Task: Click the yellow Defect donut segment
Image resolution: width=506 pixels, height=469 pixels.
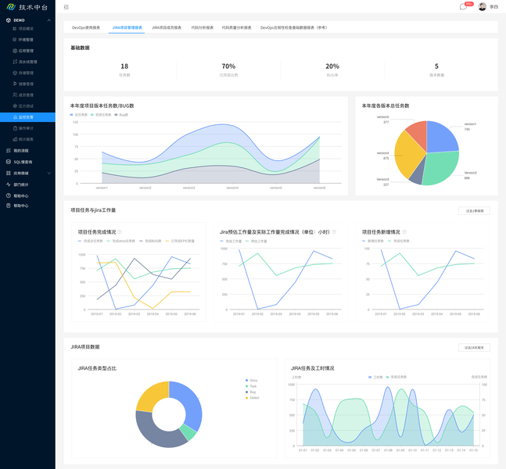Action: [152, 396]
